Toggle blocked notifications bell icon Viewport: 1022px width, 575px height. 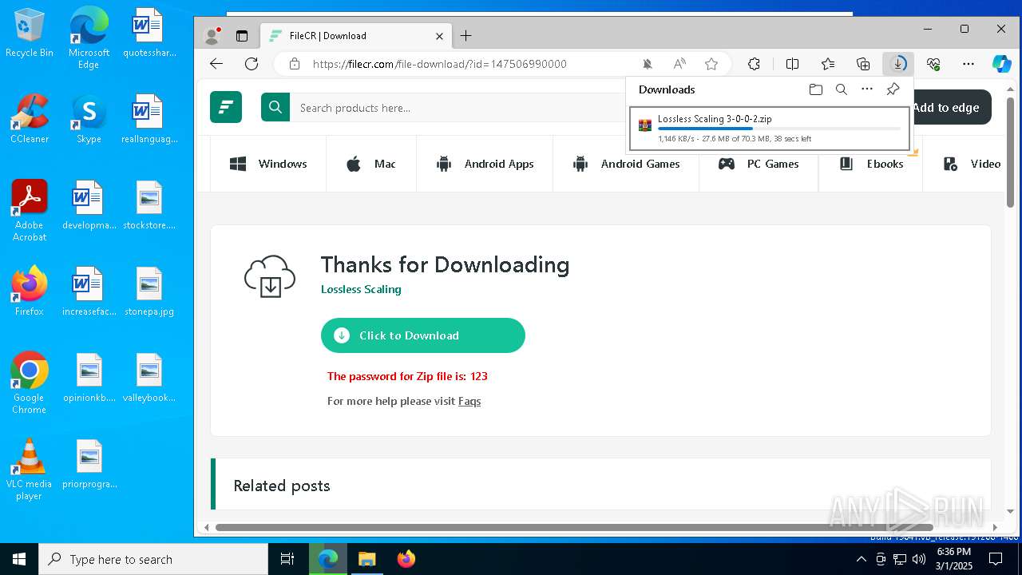(x=648, y=64)
